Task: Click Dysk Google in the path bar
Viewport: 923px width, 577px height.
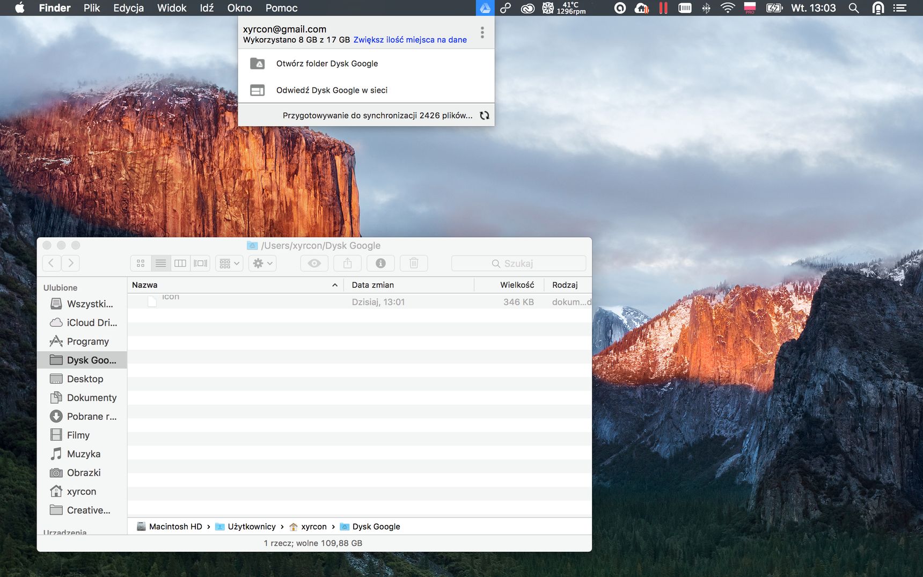Action: coord(370,527)
